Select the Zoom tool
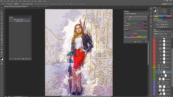173x97 pixels. pos(2,55)
